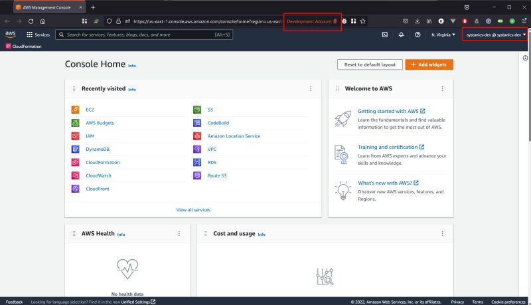Open CloudFormation favorite in the bookmark bar
531x305 pixels.
pyautogui.click(x=23, y=46)
